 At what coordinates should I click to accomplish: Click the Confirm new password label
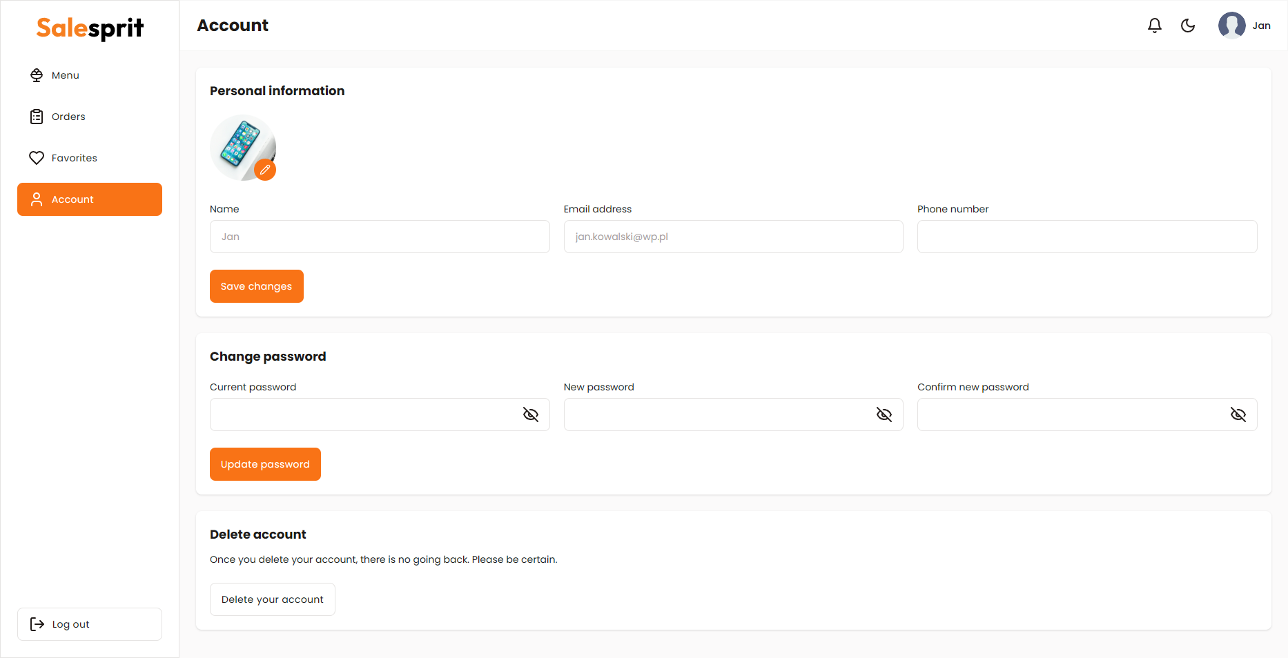pyautogui.click(x=973, y=387)
